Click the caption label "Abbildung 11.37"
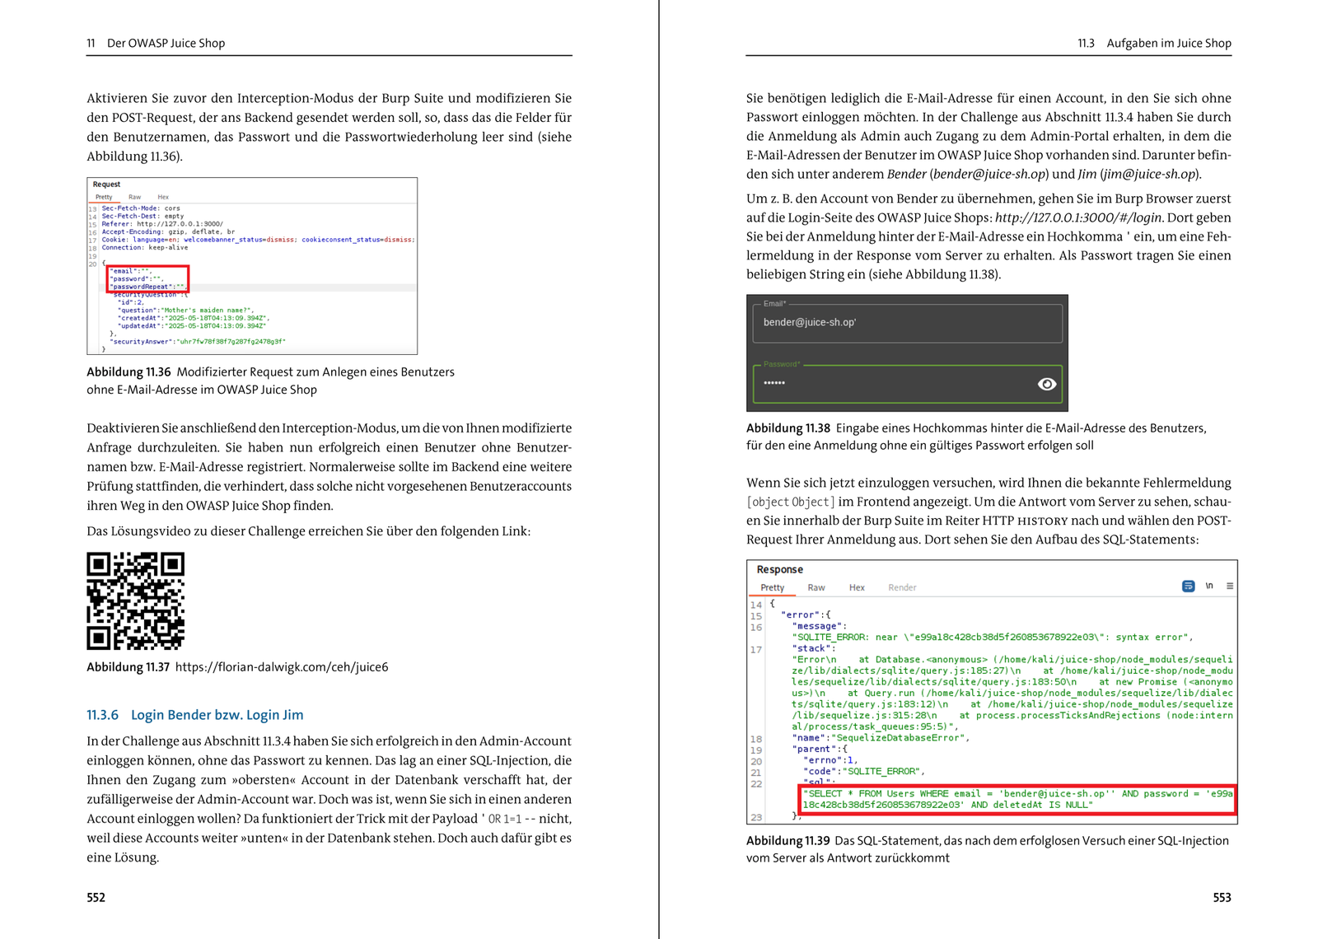The image size is (1318, 939). [128, 667]
